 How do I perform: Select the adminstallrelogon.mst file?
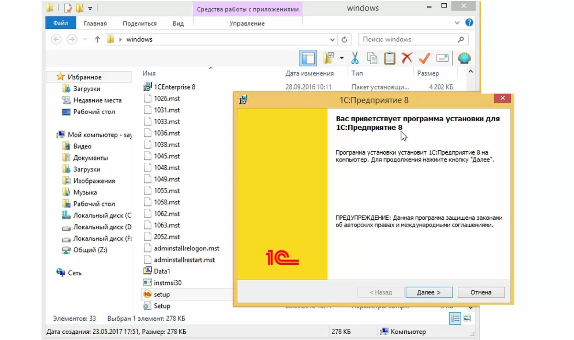pyautogui.click(x=181, y=249)
